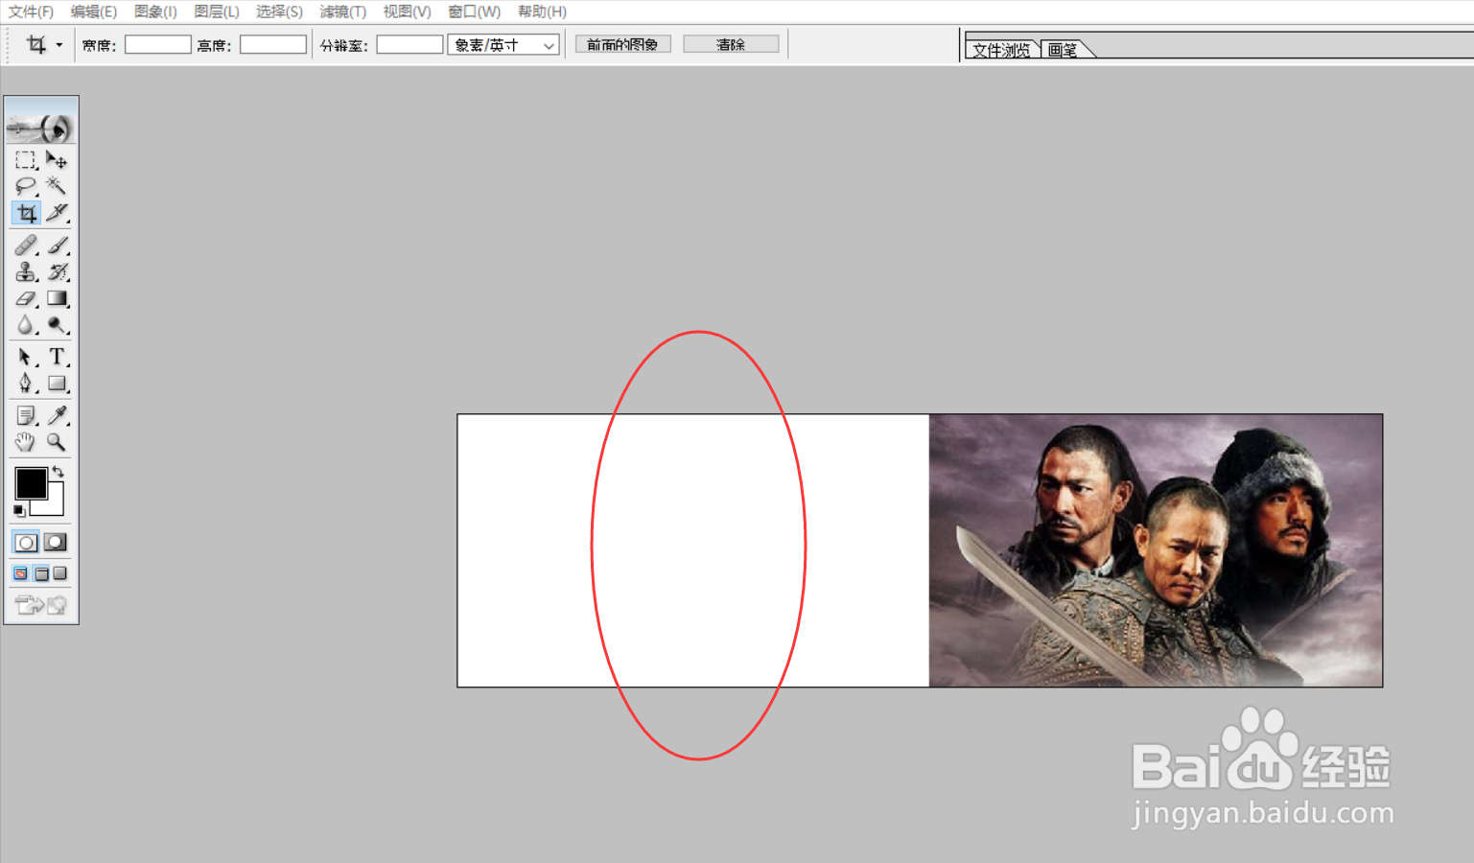Open the 图层(L) menu
This screenshot has width=1474, height=863.
(x=217, y=12)
